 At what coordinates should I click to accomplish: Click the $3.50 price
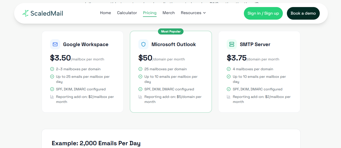[60, 58]
